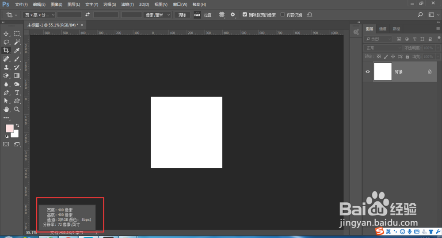Image resolution: width=442 pixels, height=238 pixels.
Task: Uncheck Delete Cropped Pixels checkbox
Action: [245, 15]
